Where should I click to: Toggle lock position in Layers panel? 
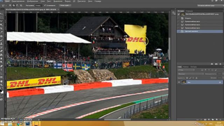pos(193,78)
